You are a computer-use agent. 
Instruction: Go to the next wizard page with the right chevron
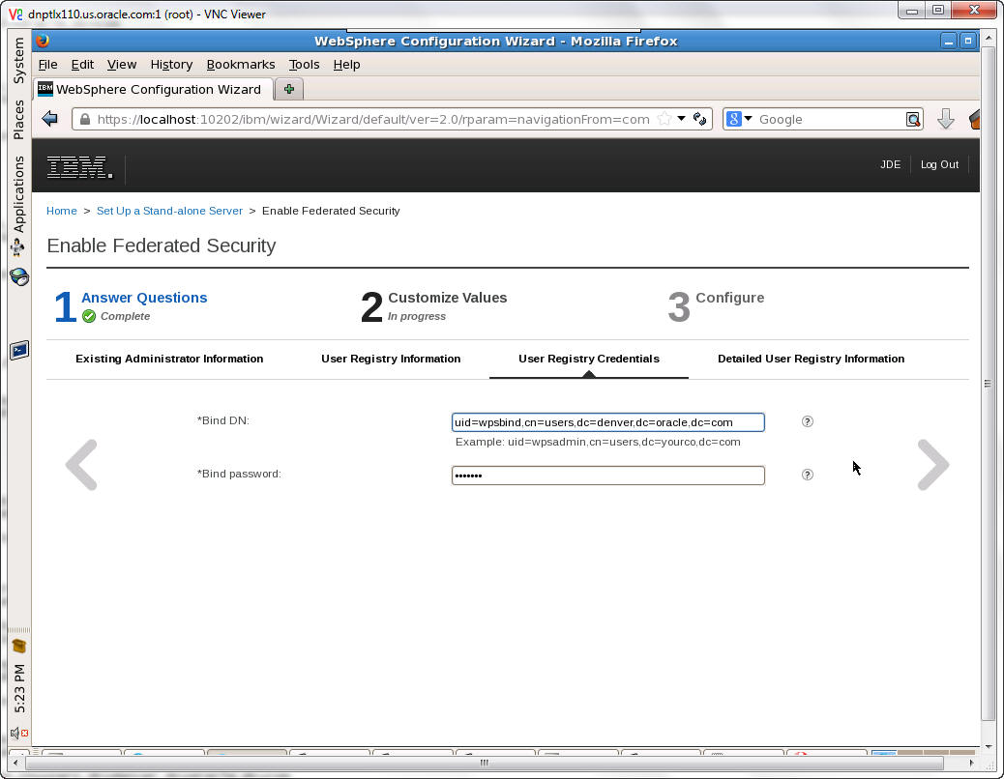tap(933, 465)
